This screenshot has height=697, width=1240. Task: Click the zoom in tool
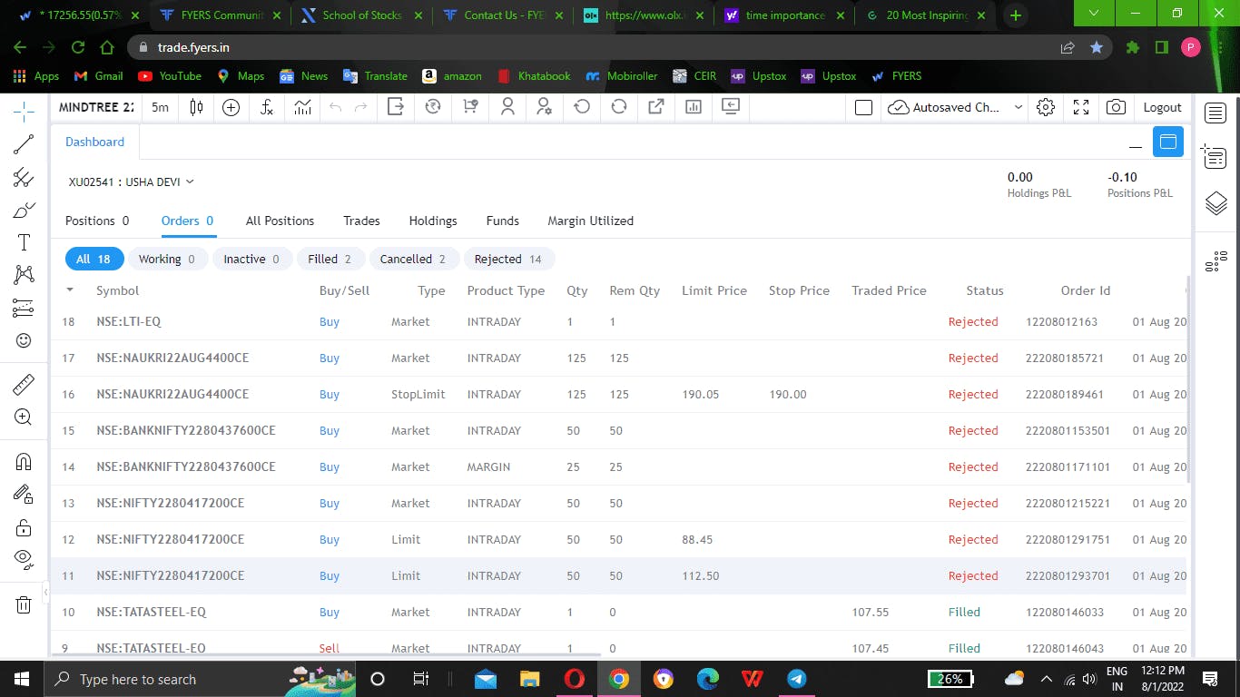[24, 417]
